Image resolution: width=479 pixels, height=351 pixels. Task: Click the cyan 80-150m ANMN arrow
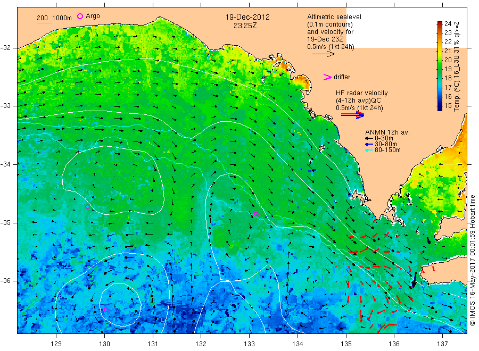(369, 150)
